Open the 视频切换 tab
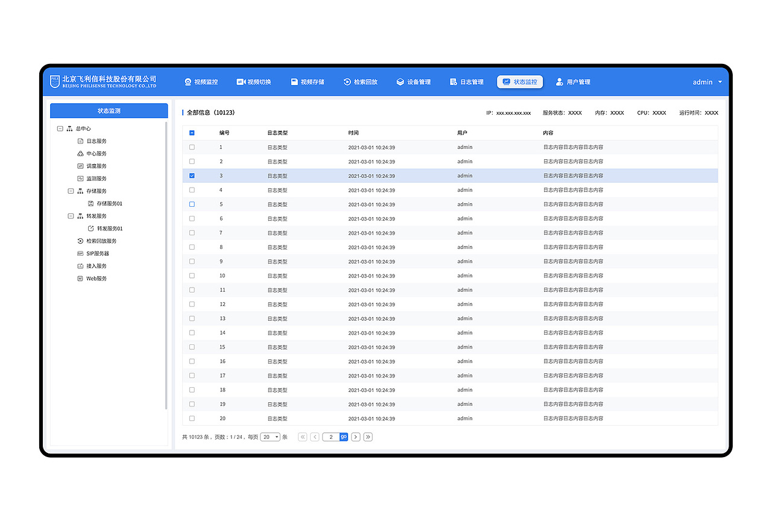The image size is (772, 521). pos(254,82)
